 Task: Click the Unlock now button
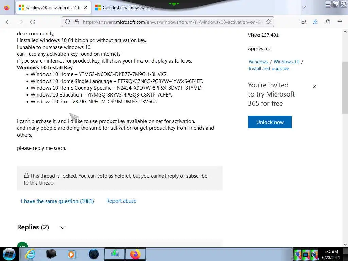269,122
